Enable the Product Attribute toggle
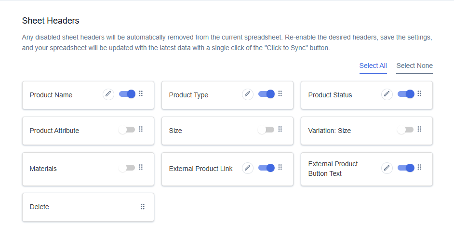This screenshot has height=238, width=454. pyautogui.click(x=127, y=130)
